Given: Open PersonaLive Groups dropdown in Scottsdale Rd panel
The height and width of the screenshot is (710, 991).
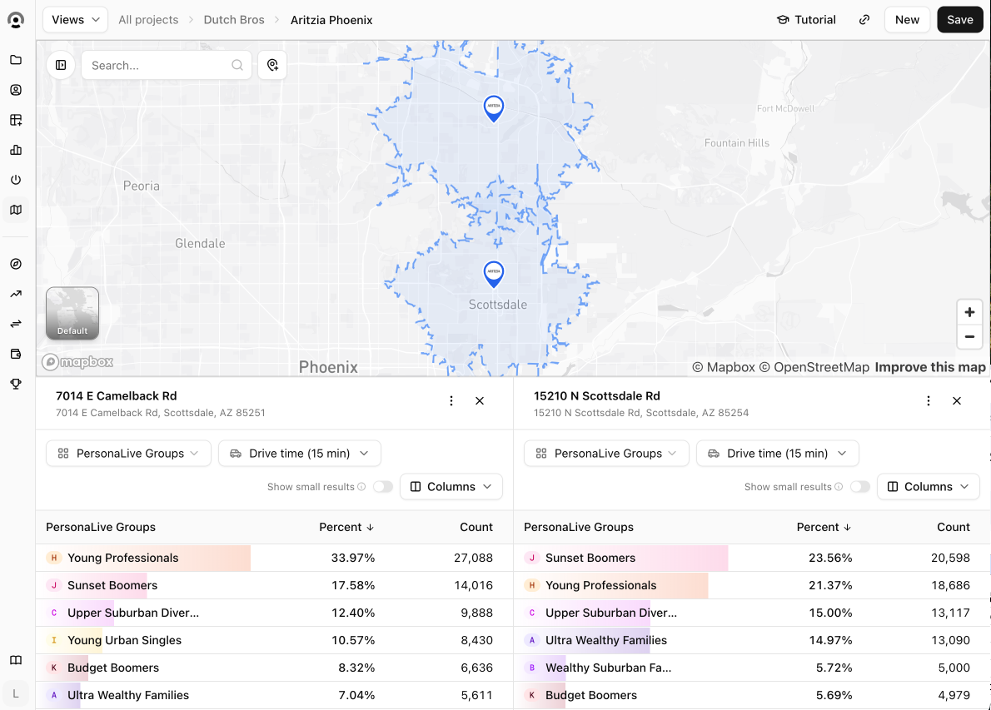Looking at the screenshot, I should click(606, 454).
